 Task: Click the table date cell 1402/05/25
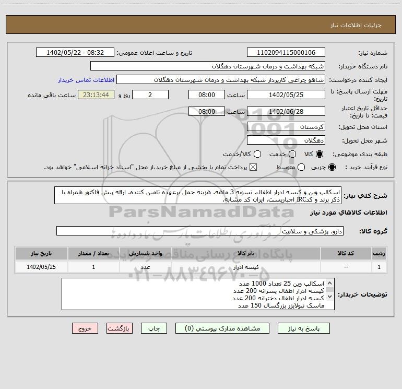click(x=41, y=267)
